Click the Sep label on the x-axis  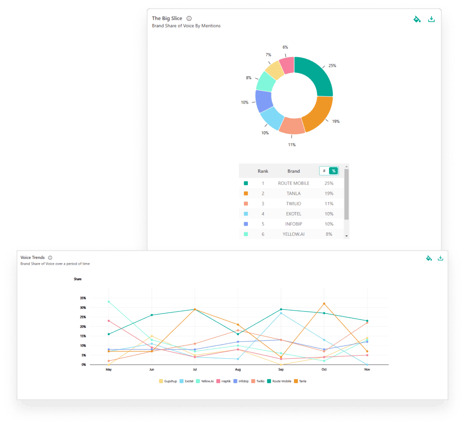pos(281,369)
